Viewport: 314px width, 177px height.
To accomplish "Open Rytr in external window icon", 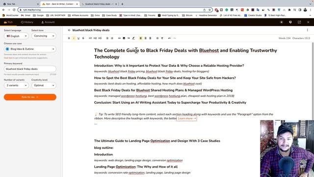I will (299, 22).
